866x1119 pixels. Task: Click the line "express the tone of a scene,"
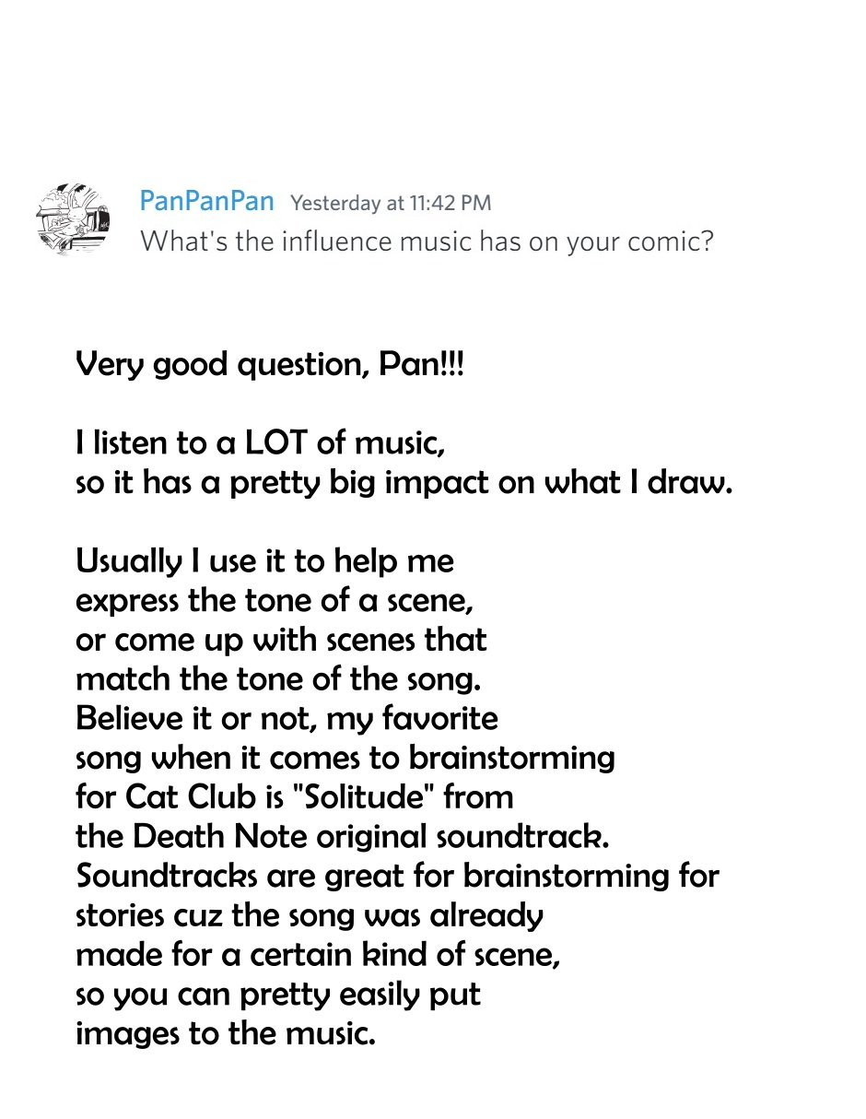point(275,600)
